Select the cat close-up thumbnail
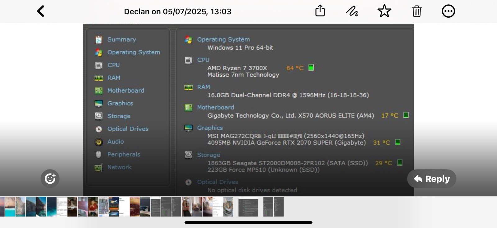 coord(228,207)
